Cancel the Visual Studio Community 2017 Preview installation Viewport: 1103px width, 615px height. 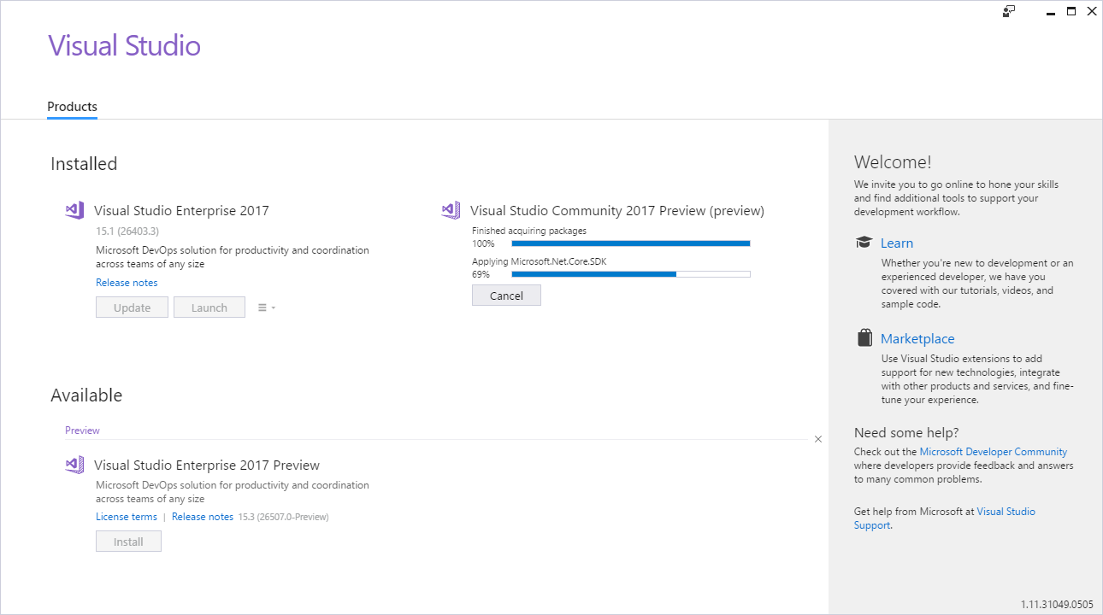coord(506,295)
